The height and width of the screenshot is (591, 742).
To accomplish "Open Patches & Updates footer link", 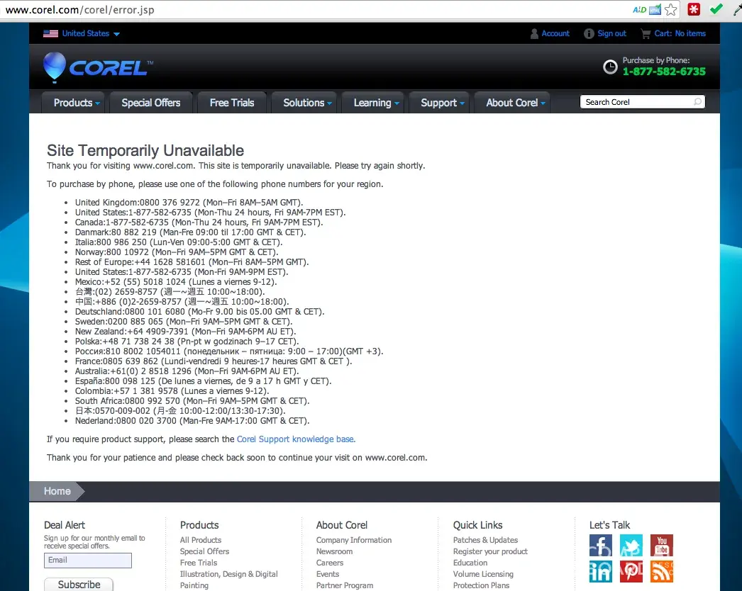I will [485, 540].
